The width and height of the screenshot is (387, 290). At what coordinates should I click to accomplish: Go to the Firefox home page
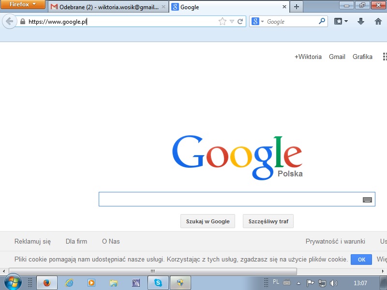378,21
